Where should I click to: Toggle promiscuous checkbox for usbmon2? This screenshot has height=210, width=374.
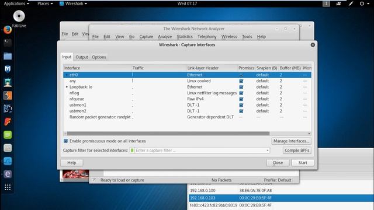[241, 111]
